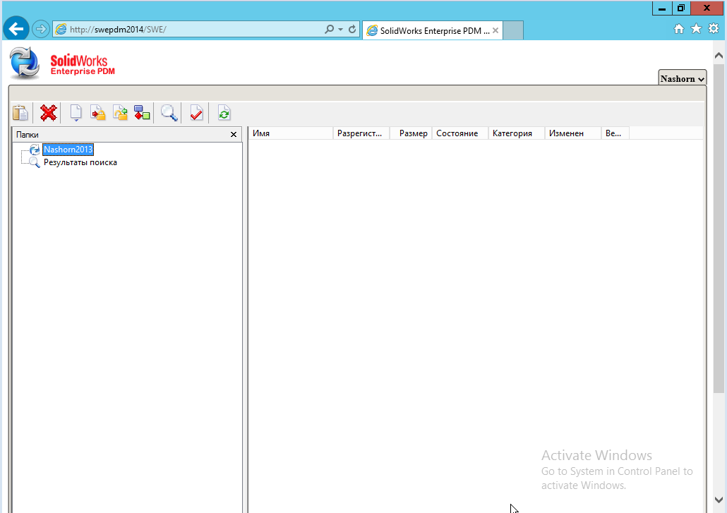Screen dimensions: 727x513
Task: Sort by the Ве... column header
Action: tap(615, 133)
